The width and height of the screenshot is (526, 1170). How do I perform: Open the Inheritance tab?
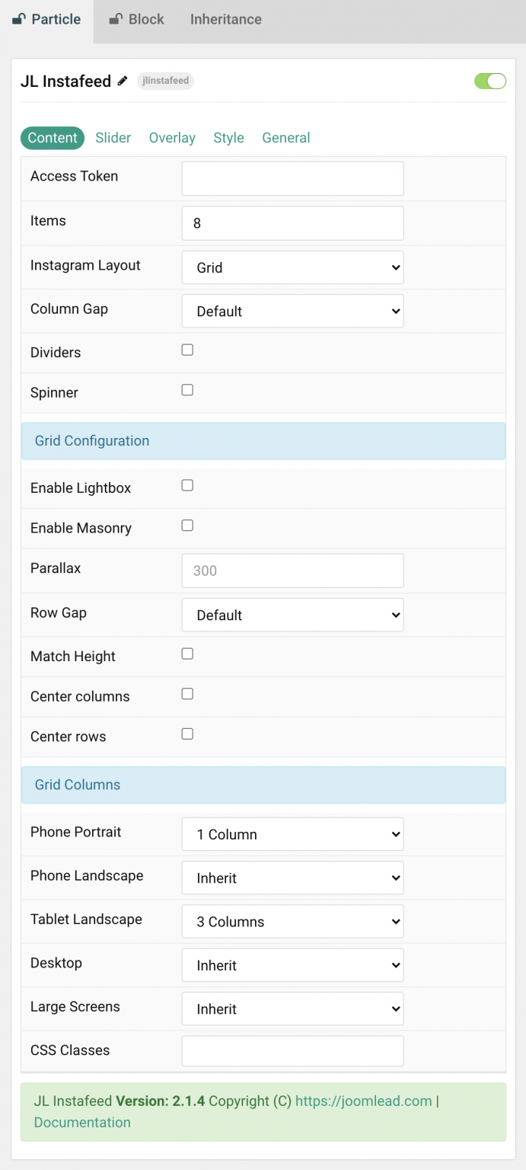[226, 20]
